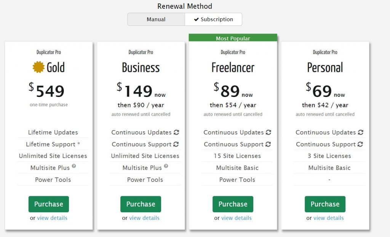Screen dimensions: 390x237
Task: Click the gold badge icon beside Gold
Action: [38, 67]
